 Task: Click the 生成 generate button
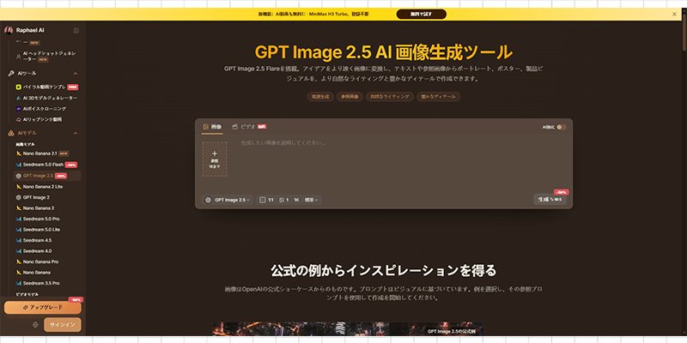coord(550,200)
